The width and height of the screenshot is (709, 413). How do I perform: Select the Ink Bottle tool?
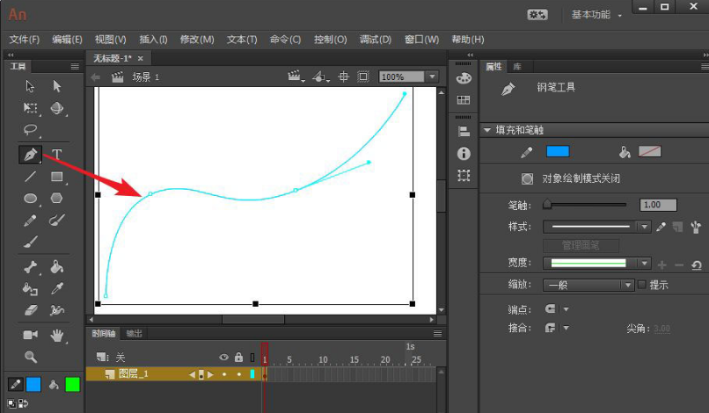pyautogui.click(x=30, y=288)
